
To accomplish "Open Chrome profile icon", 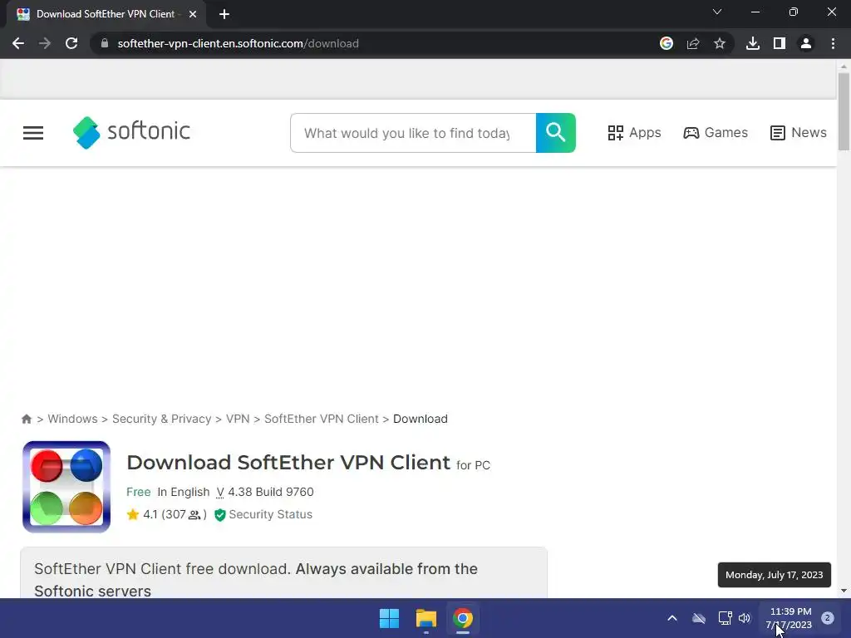I will pyautogui.click(x=806, y=43).
